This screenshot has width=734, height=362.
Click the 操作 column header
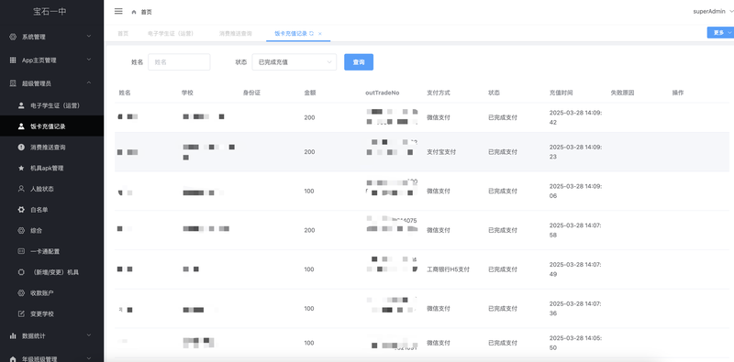click(x=678, y=93)
